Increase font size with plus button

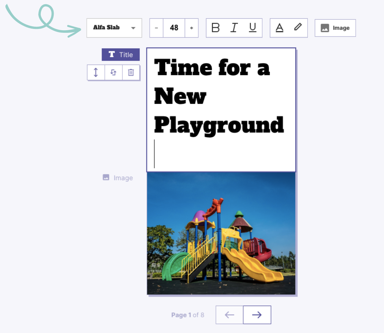tap(192, 28)
